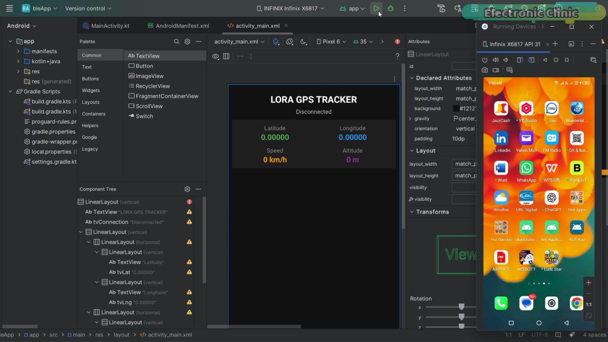
Task: Click the red error indicator in design toolbar
Action: [x=397, y=41]
